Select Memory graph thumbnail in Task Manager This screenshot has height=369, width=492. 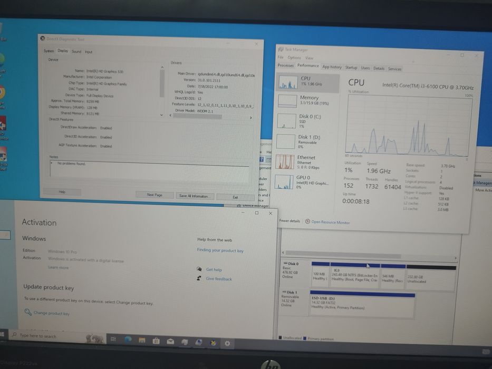[287, 101]
